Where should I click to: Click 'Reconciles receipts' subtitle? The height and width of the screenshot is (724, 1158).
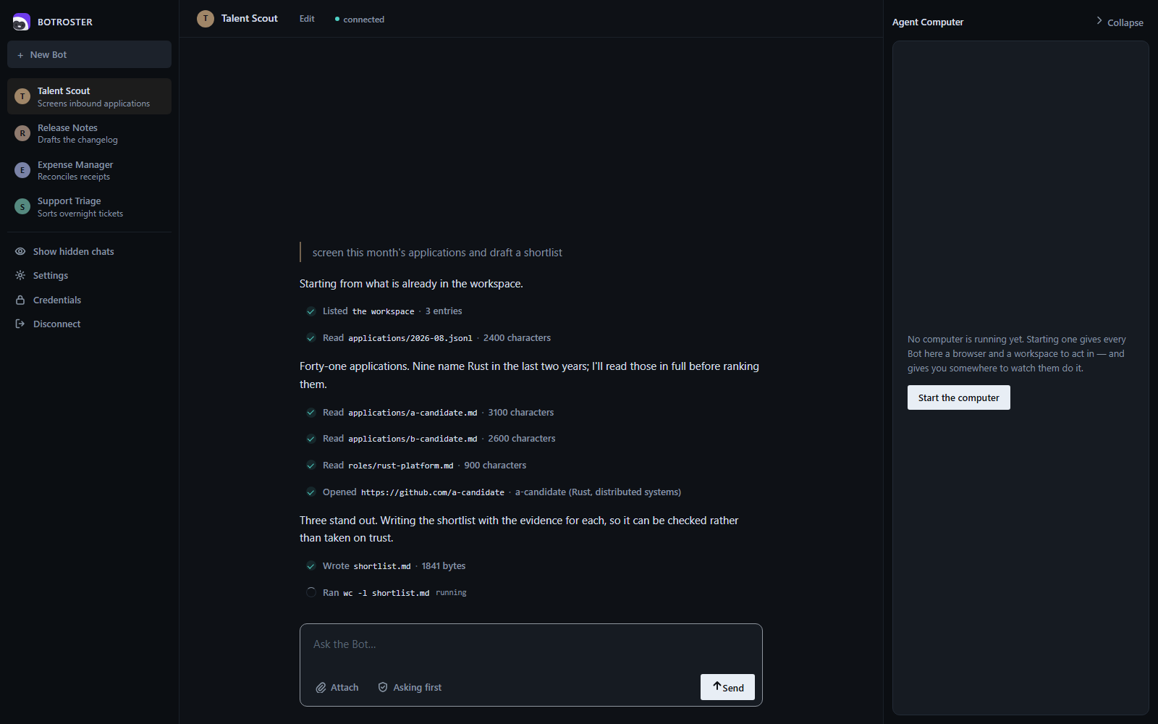point(74,177)
